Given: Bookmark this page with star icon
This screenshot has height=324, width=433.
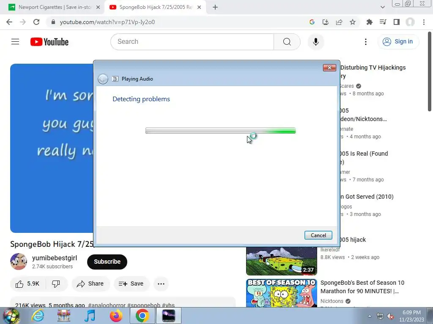Looking at the screenshot, I should 353,22.
